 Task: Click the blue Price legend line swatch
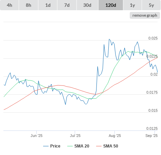46,146
